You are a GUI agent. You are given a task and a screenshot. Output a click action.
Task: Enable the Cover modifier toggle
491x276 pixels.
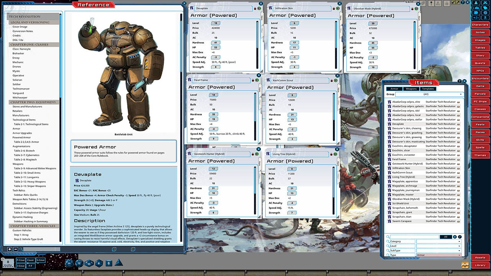31,260
